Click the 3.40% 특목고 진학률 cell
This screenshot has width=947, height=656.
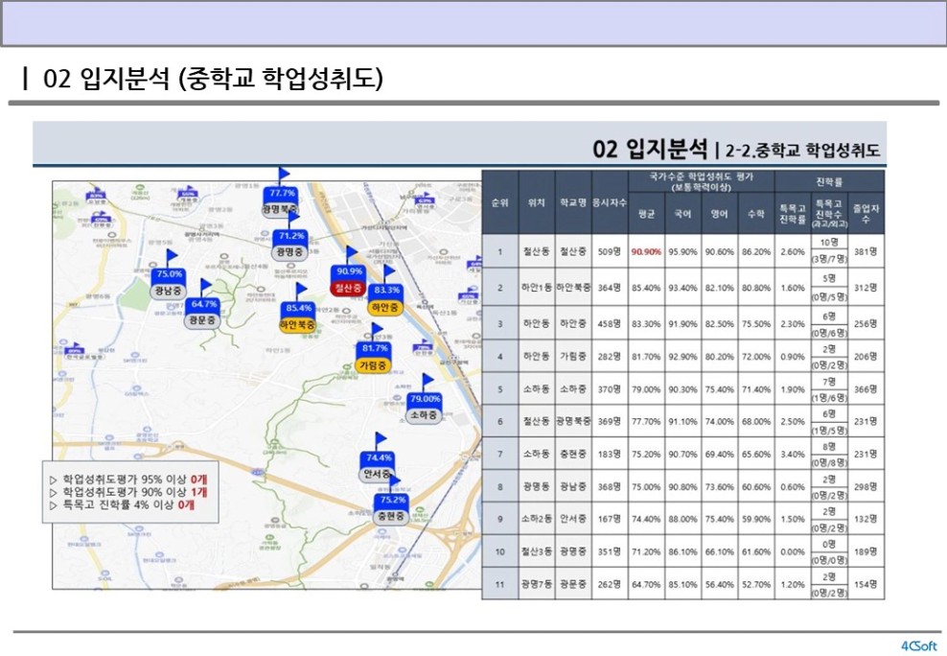pos(793,455)
